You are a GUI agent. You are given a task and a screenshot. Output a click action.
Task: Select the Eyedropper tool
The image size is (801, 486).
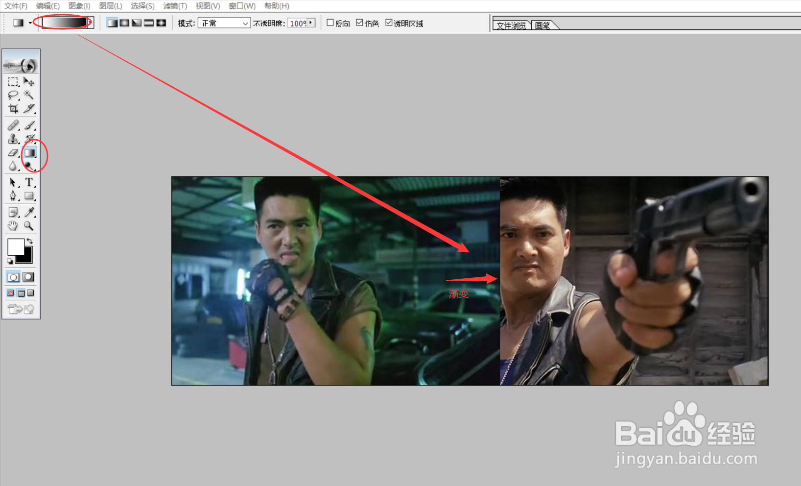(x=29, y=212)
